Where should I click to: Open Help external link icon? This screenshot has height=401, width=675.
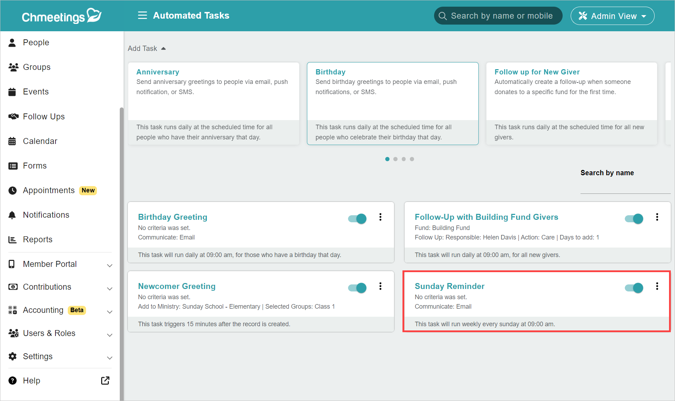pos(105,381)
